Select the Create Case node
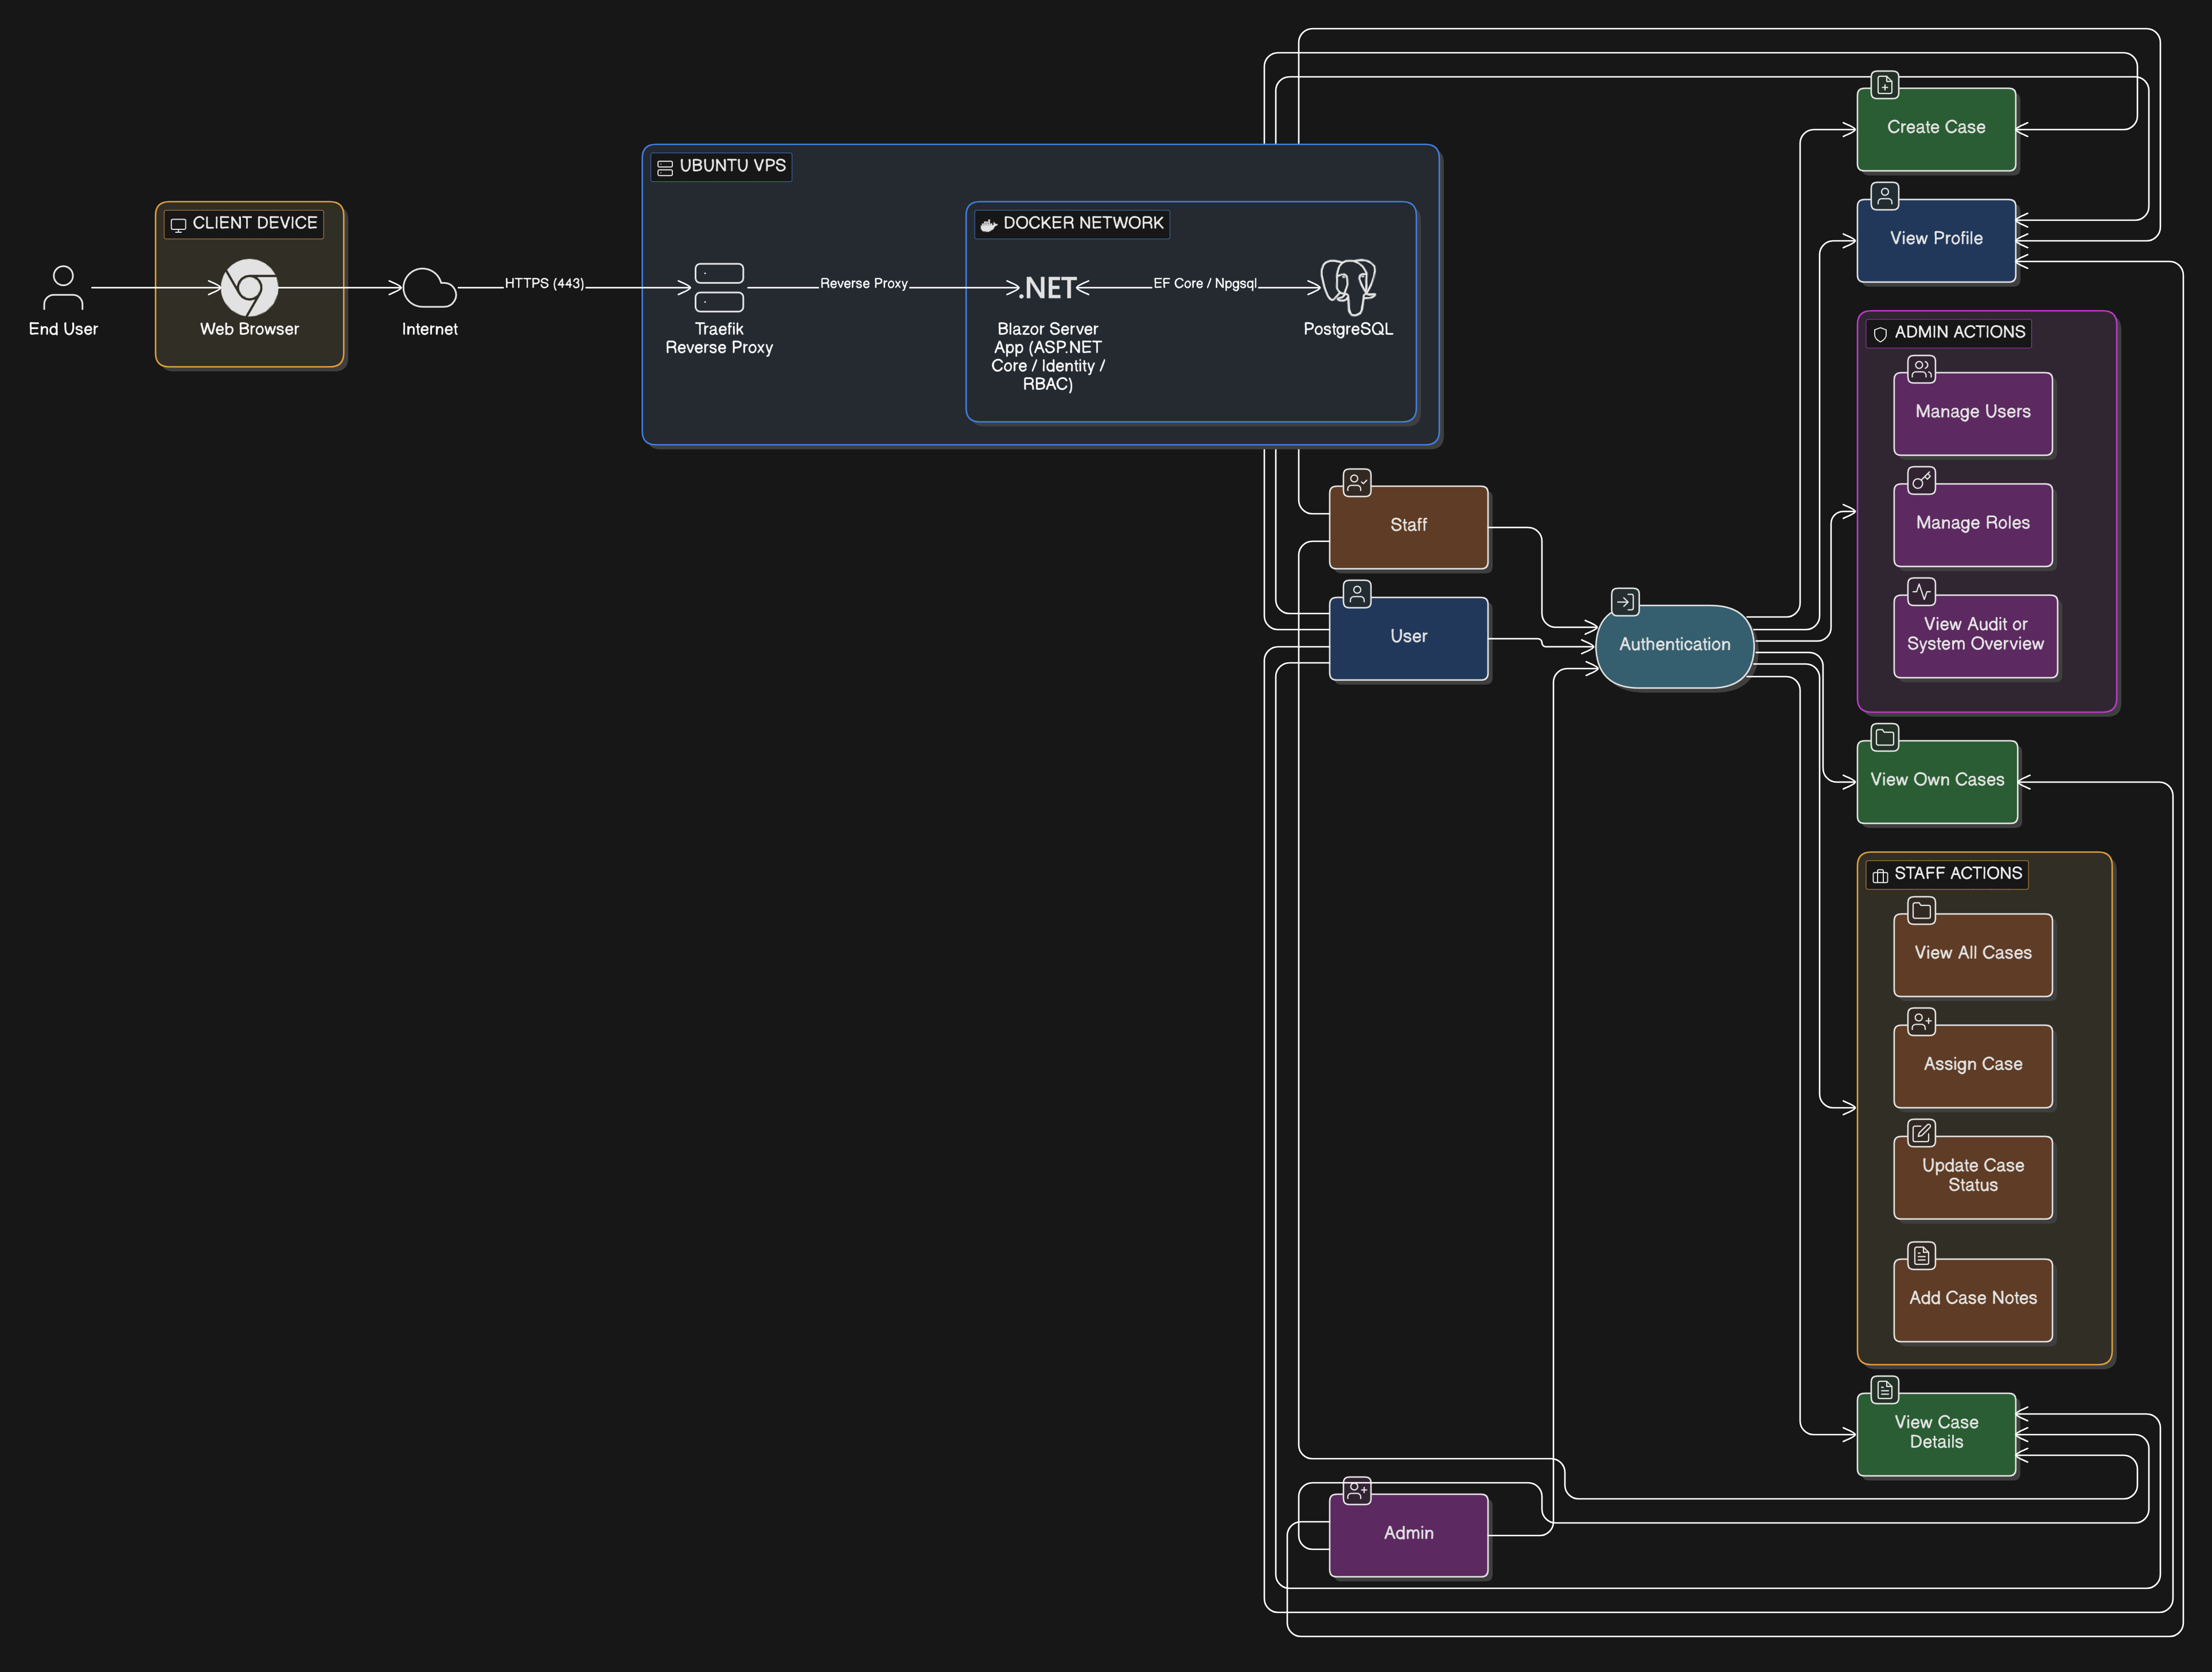The image size is (2212, 1672). 1936,129
